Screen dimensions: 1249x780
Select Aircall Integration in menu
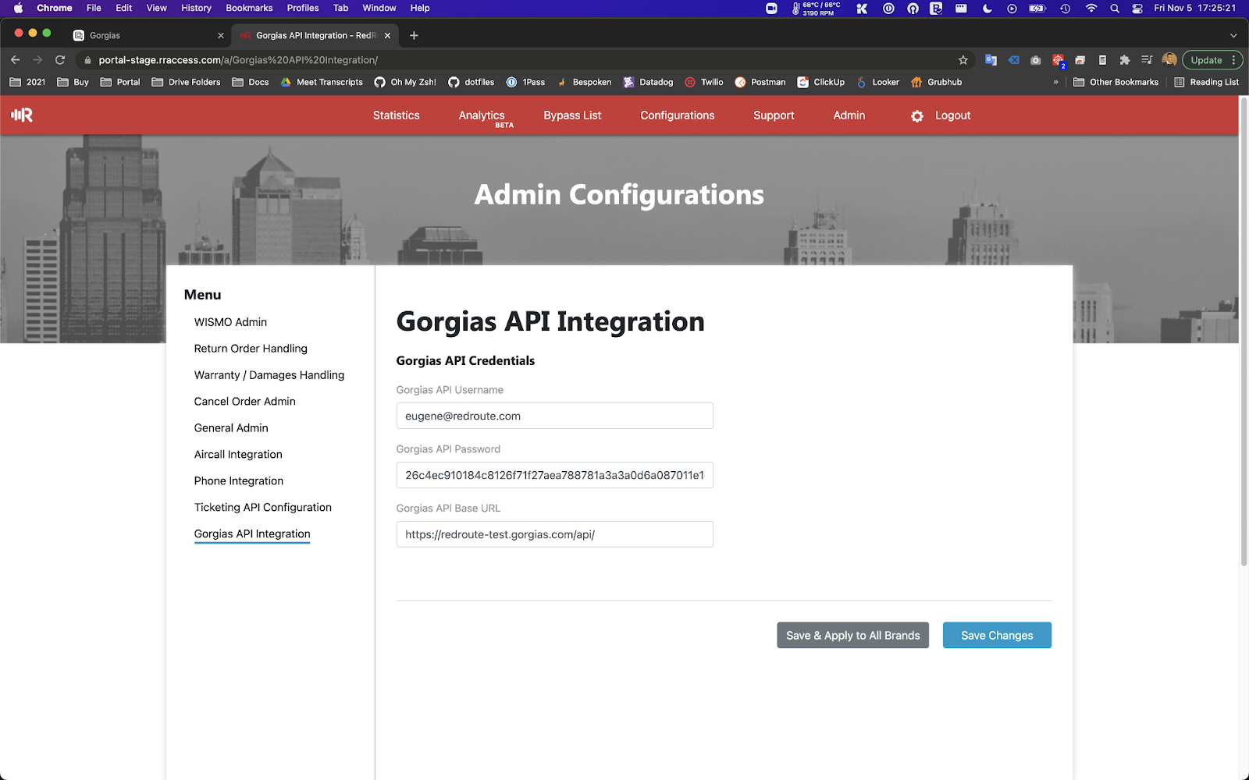point(238,455)
